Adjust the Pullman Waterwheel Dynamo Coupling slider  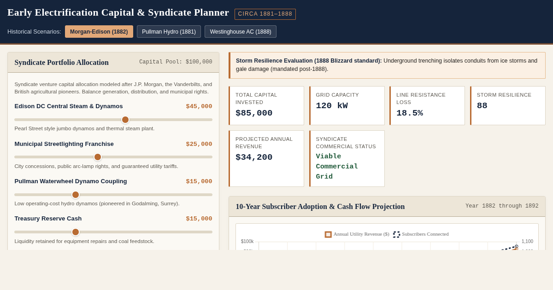[x=113, y=195]
